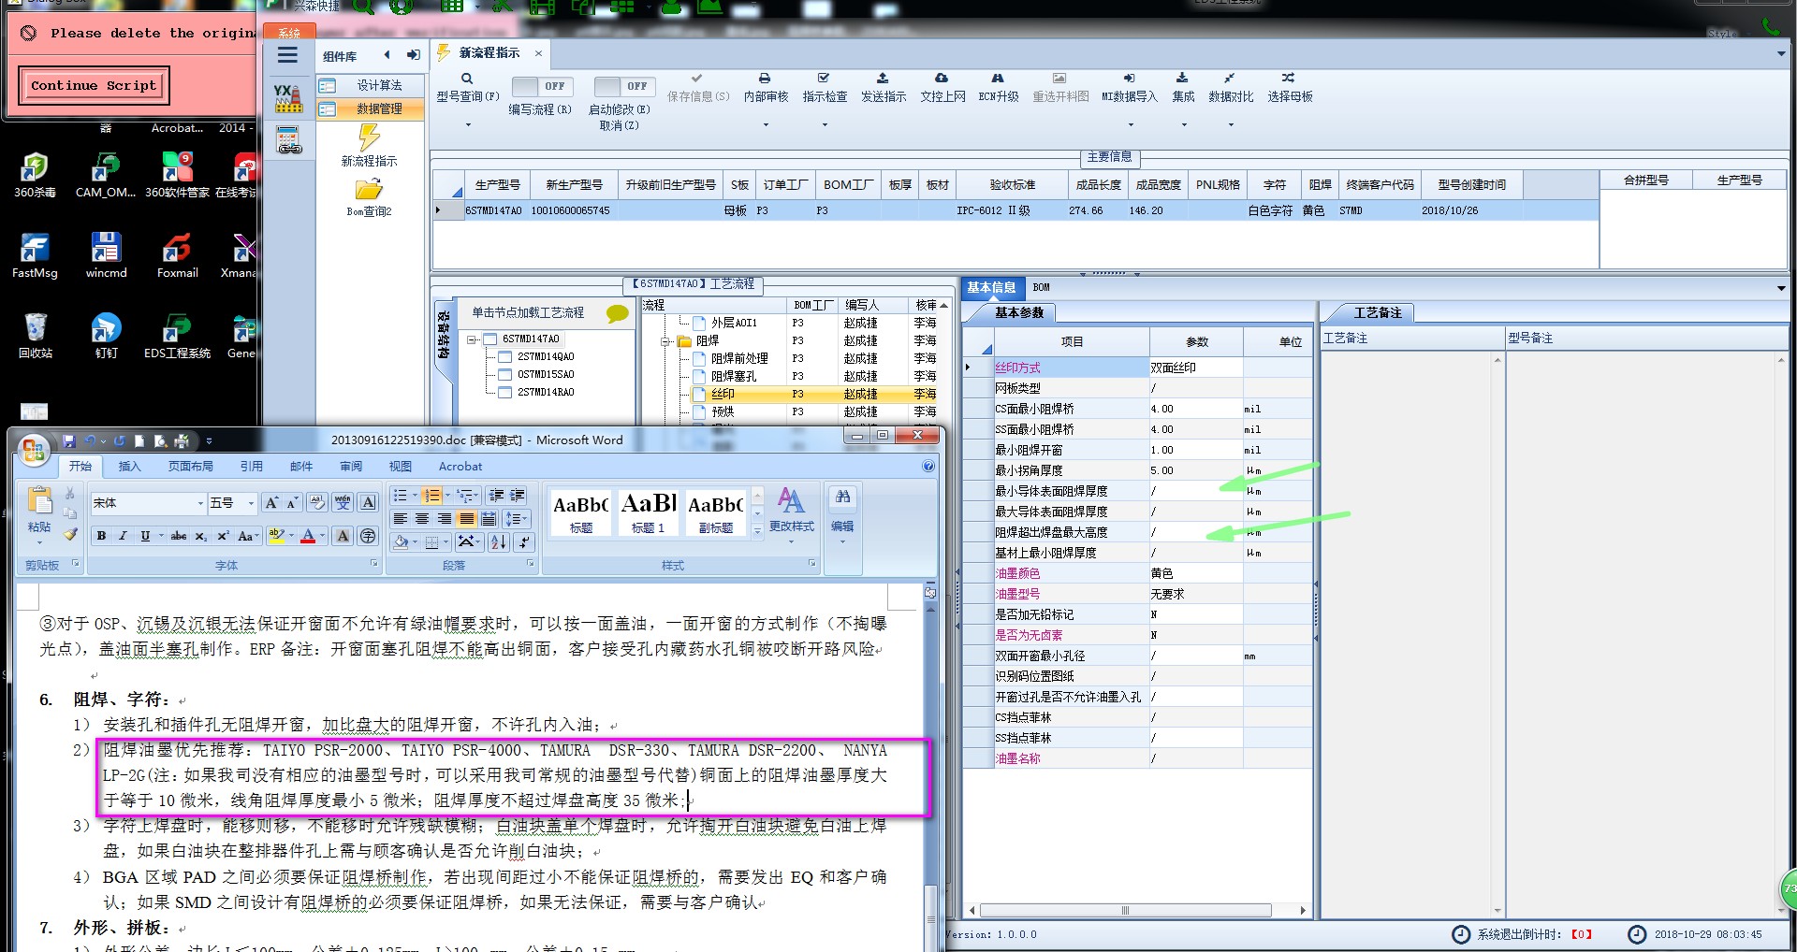
Task: Click the 编辑 button in Word ribbon
Action: click(x=842, y=513)
